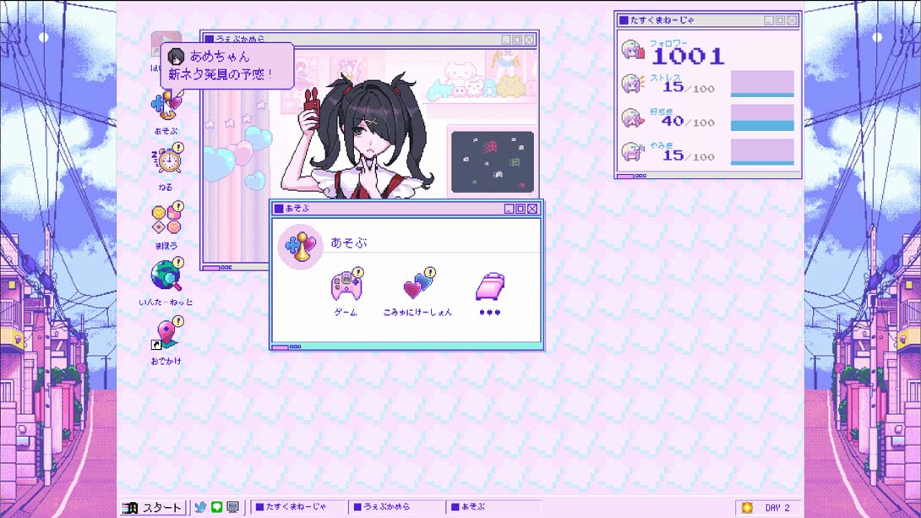Open the monitor icon in the system tray
The height and width of the screenshot is (518, 921).
tap(235, 508)
